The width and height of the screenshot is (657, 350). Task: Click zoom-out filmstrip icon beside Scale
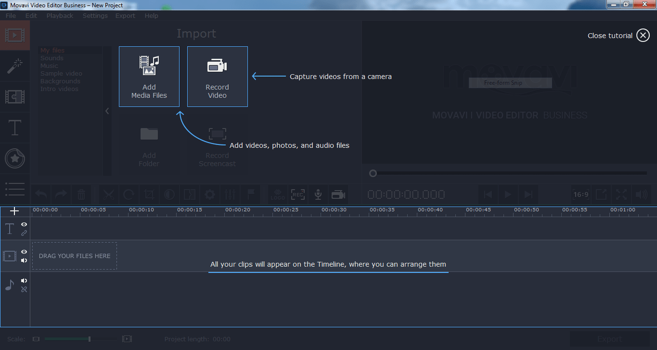[x=36, y=339]
